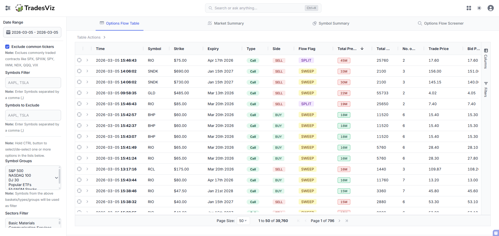Sort table by Strike column header
This screenshot has width=499, height=236.
179,49
